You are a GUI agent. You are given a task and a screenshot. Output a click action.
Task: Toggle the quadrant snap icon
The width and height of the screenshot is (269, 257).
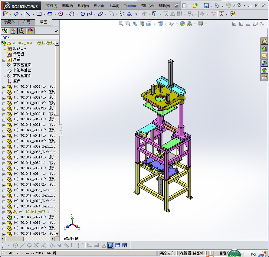(29, 245)
